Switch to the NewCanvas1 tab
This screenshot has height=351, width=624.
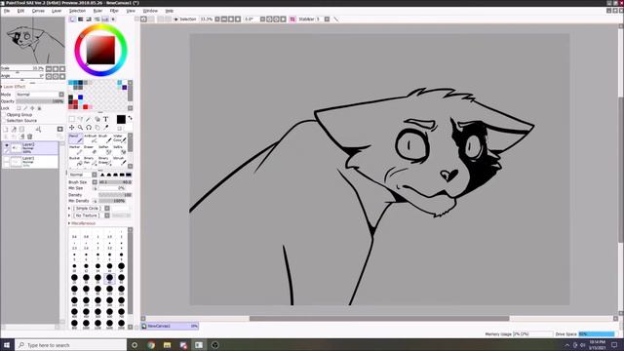tap(170, 326)
